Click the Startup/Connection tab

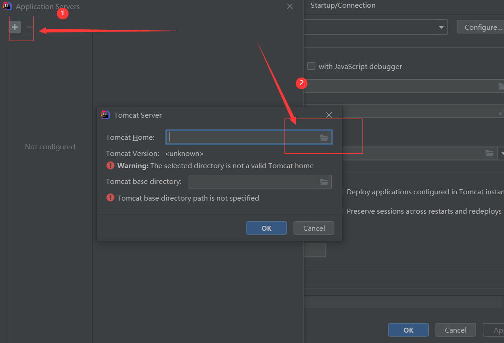(x=343, y=5)
